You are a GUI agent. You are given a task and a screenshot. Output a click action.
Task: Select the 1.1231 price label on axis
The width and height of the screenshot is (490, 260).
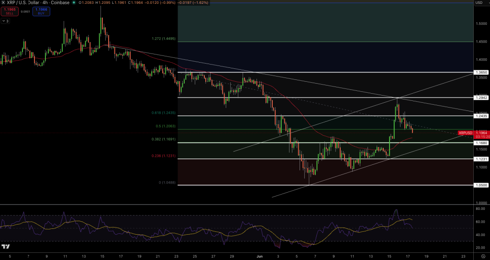(x=481, y=159)
